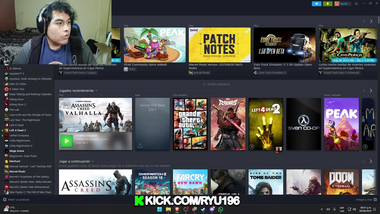Open the Sven Co-op game cover
Screen dimensions: 380x214
click(x=304, y=124)
